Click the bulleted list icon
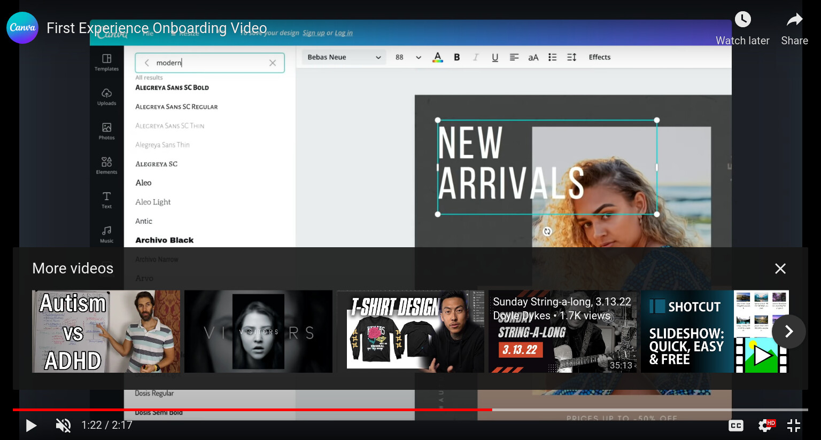The width and height of the screenshot is (821, 440). point(553,57)
